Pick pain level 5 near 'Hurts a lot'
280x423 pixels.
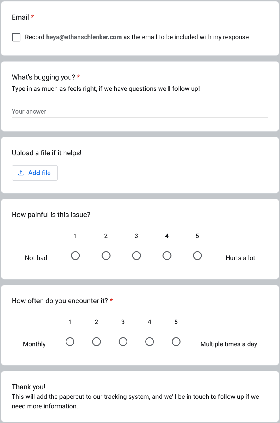pyautogui.click(x=197, y=256)
